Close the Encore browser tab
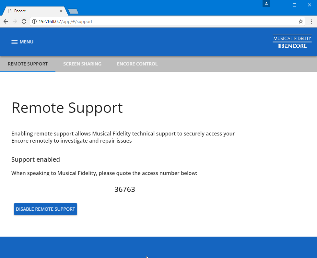The image size is (317, 258). click(x=61, y=11)
